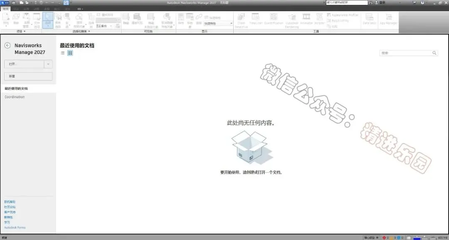Click the Sign In (登录) user button
This screenshot has width=449, height=240.
[380, 2]
